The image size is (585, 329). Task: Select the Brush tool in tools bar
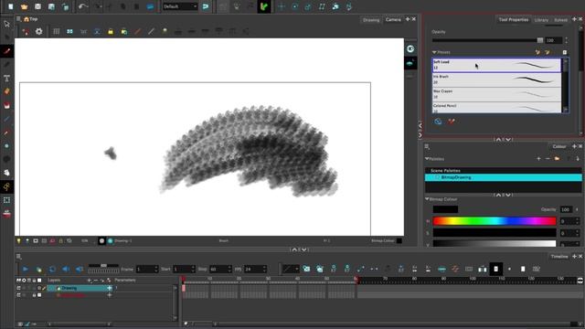pos(6,51)
